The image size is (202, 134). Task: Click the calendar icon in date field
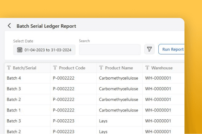tap(20, 50)
